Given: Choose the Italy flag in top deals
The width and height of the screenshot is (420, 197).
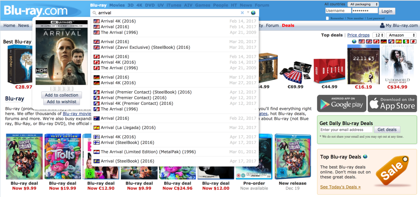Looking at the screenshot, I should click(x=406, y=42).
